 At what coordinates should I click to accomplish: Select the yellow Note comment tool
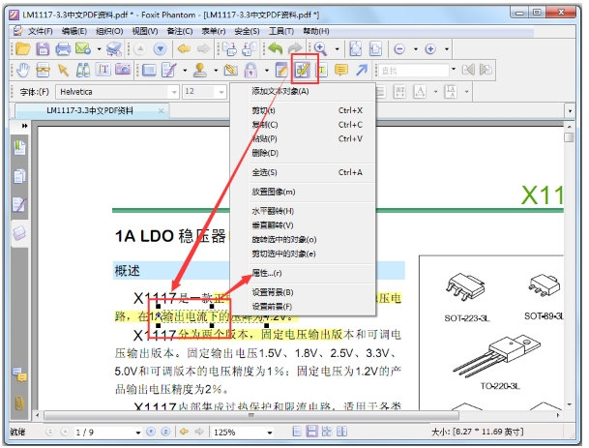(x=341, y=70)
